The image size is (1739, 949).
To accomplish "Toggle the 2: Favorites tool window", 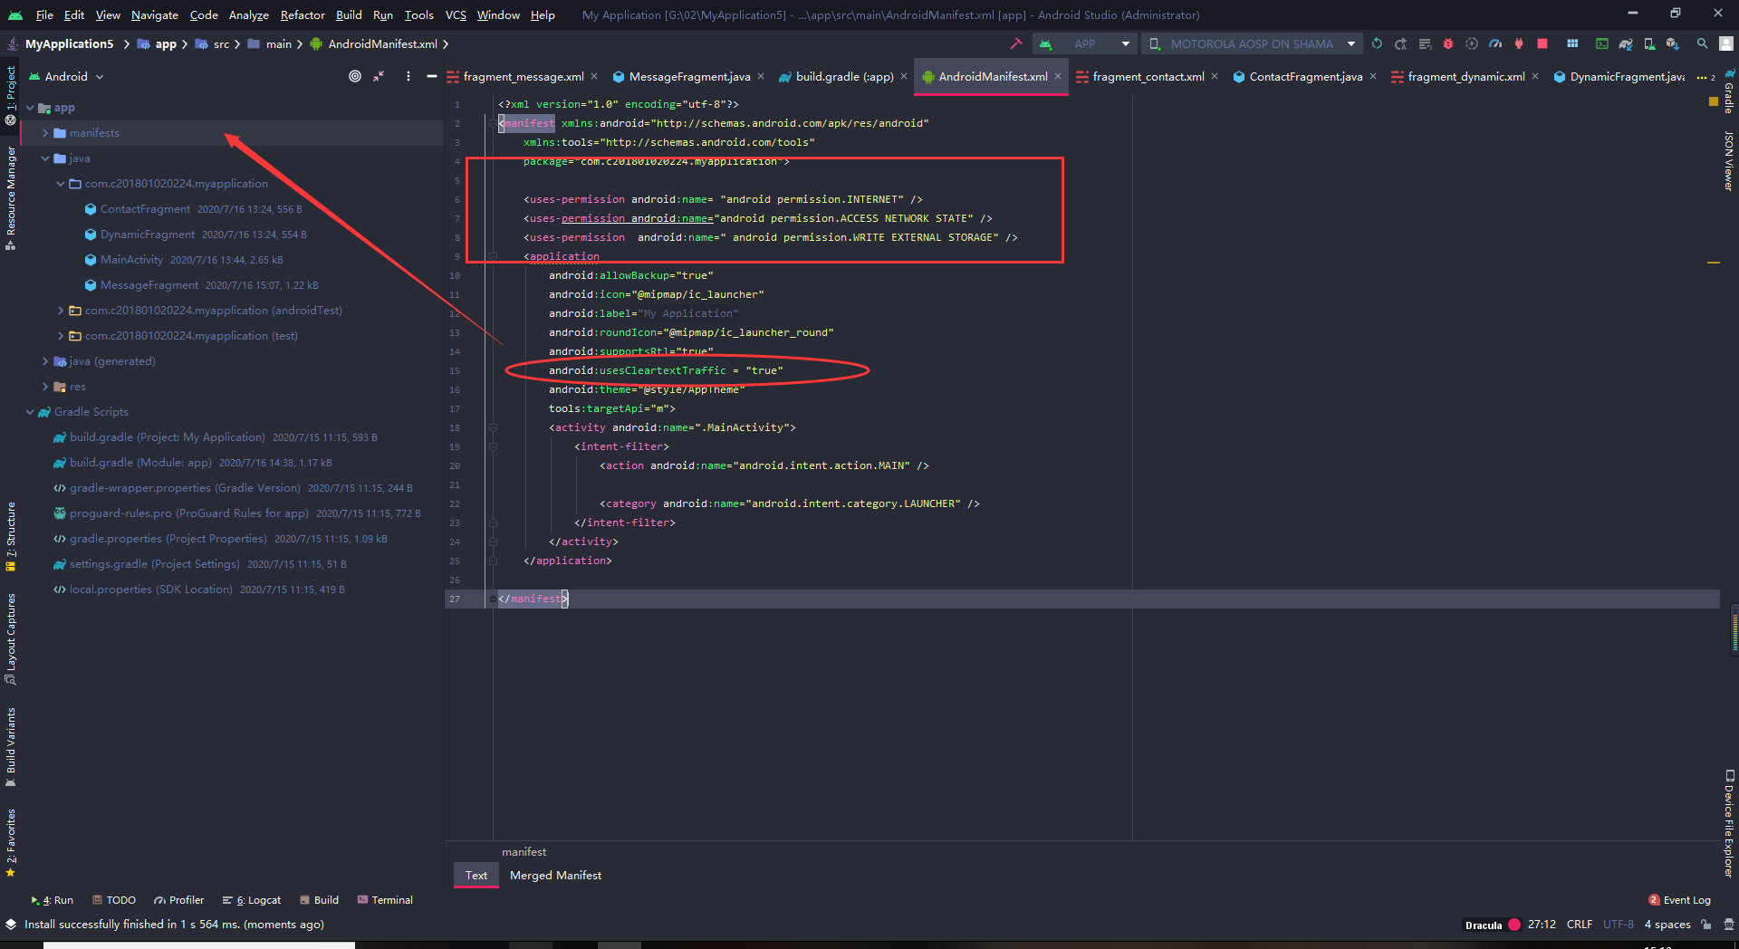I will pyautogui.click(x=11, y=843).
